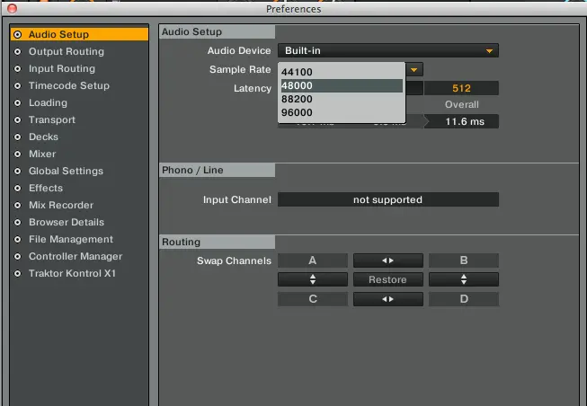The width and height of the screenshot is (587, 406).
Task: Swap channels B and D vertically
Action: 464,279
